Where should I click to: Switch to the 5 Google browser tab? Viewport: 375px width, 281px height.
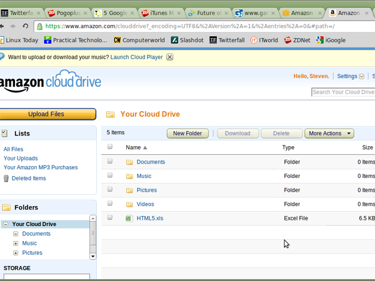click(115, 13)
